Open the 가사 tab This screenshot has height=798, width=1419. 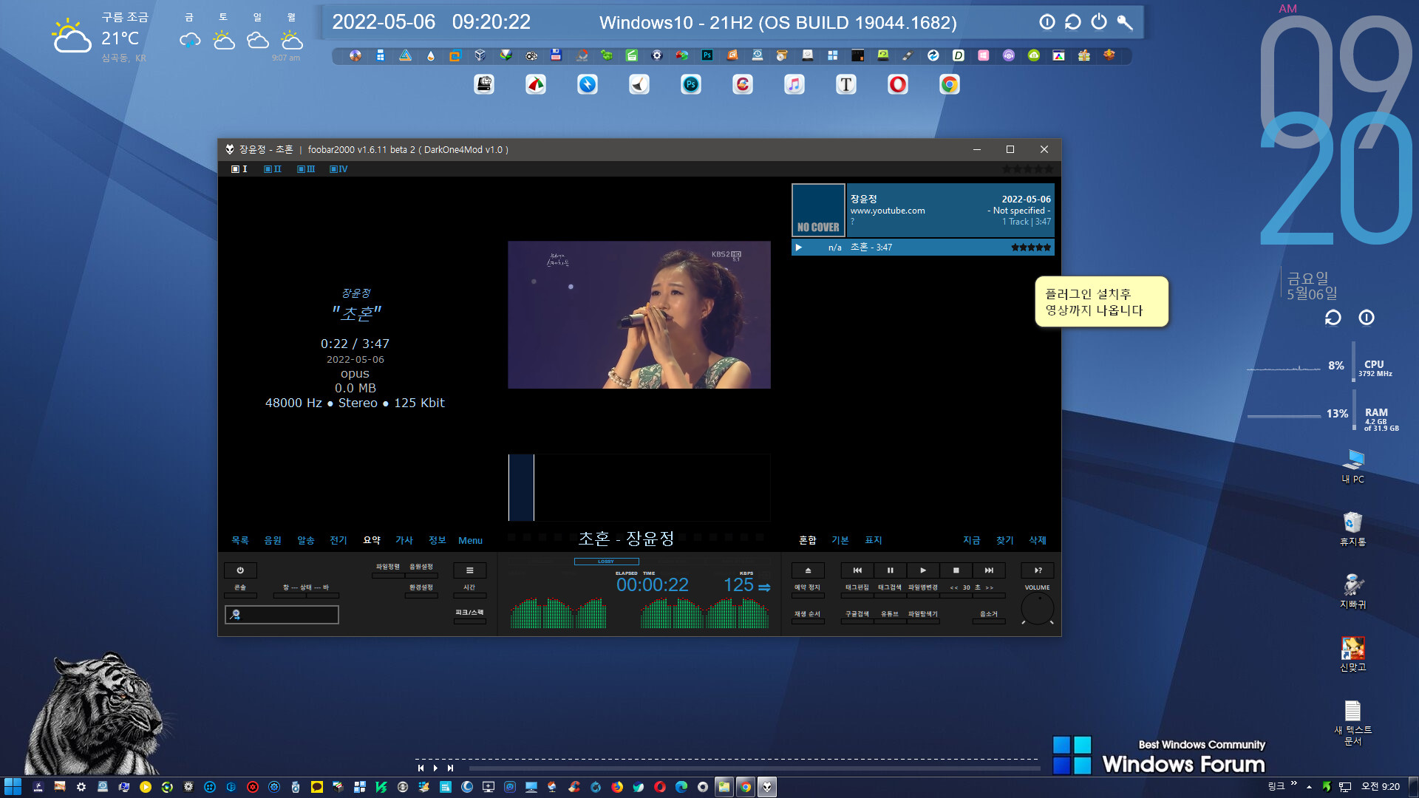coord(404,540)
